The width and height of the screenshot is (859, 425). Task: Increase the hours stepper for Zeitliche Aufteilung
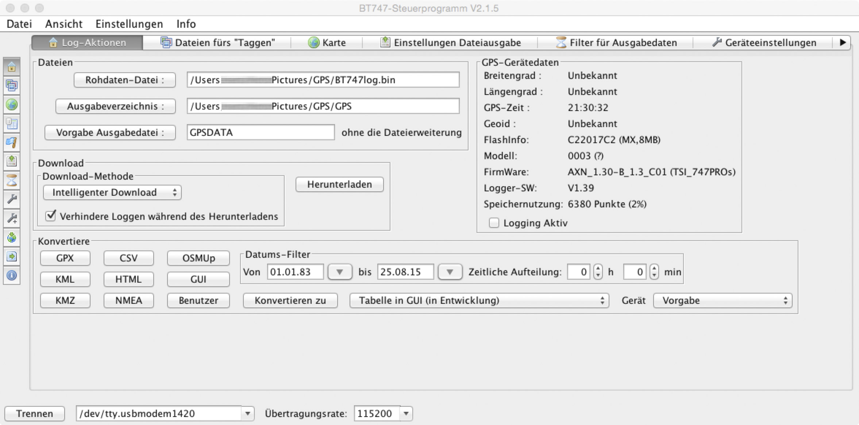click(x=598, y=268)
